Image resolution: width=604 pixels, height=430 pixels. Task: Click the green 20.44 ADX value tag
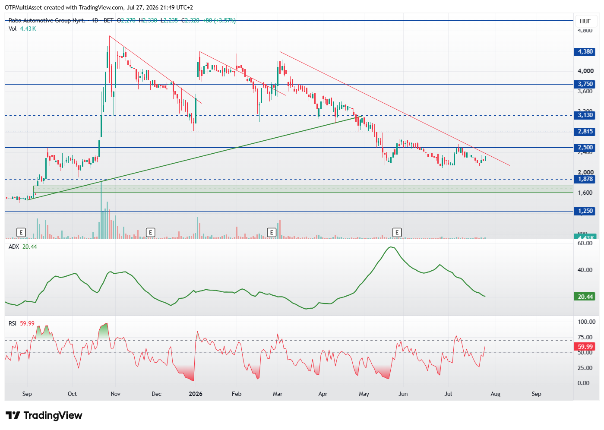coord(585,297)
